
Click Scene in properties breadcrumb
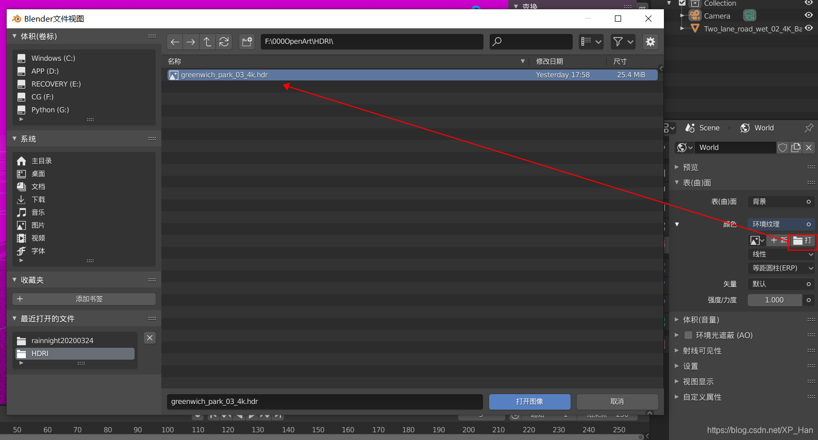pyautogui.click(x=703, y=128)
